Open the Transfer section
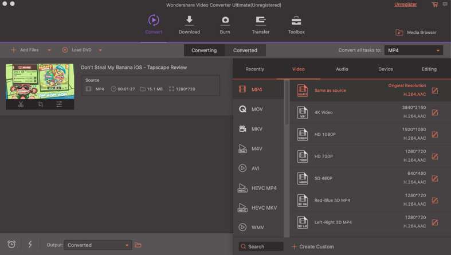This screenshot has height=255, width=451. (261, 25)
